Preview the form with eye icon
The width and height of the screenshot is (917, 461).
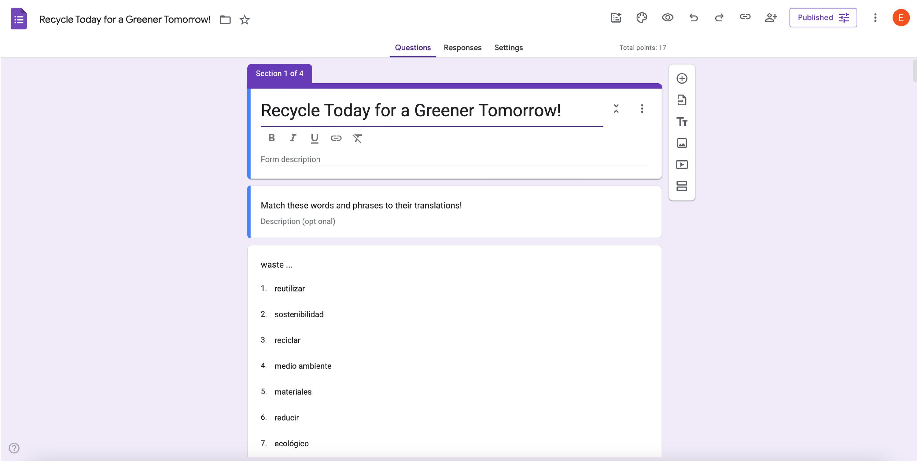coord(668,17)
